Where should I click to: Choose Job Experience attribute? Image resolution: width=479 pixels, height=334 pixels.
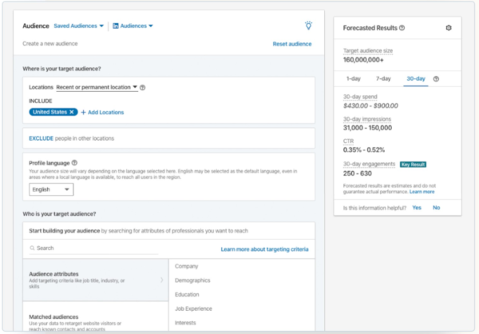point(193,308)
